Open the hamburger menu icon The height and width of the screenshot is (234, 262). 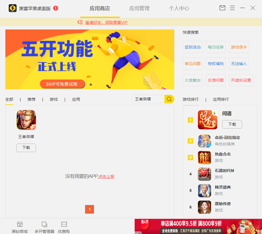pyautogui.click(x=232, y=8)
